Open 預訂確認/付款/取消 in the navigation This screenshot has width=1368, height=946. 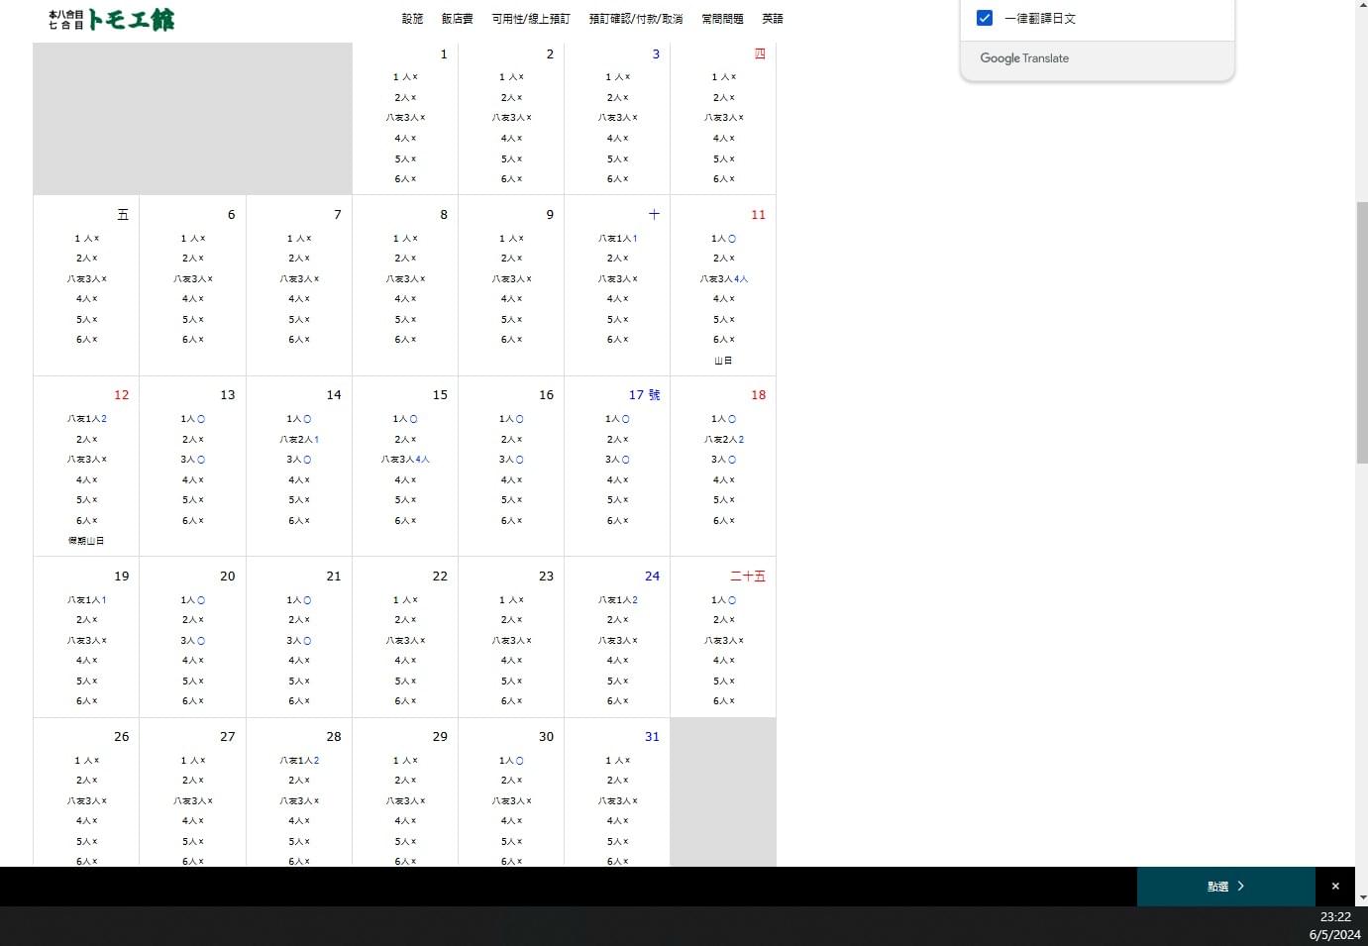635,19
